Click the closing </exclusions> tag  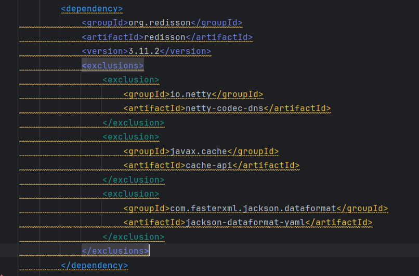pyautogui.click(x=115, y=251)
